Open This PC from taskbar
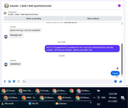 (x=34, y=104)
